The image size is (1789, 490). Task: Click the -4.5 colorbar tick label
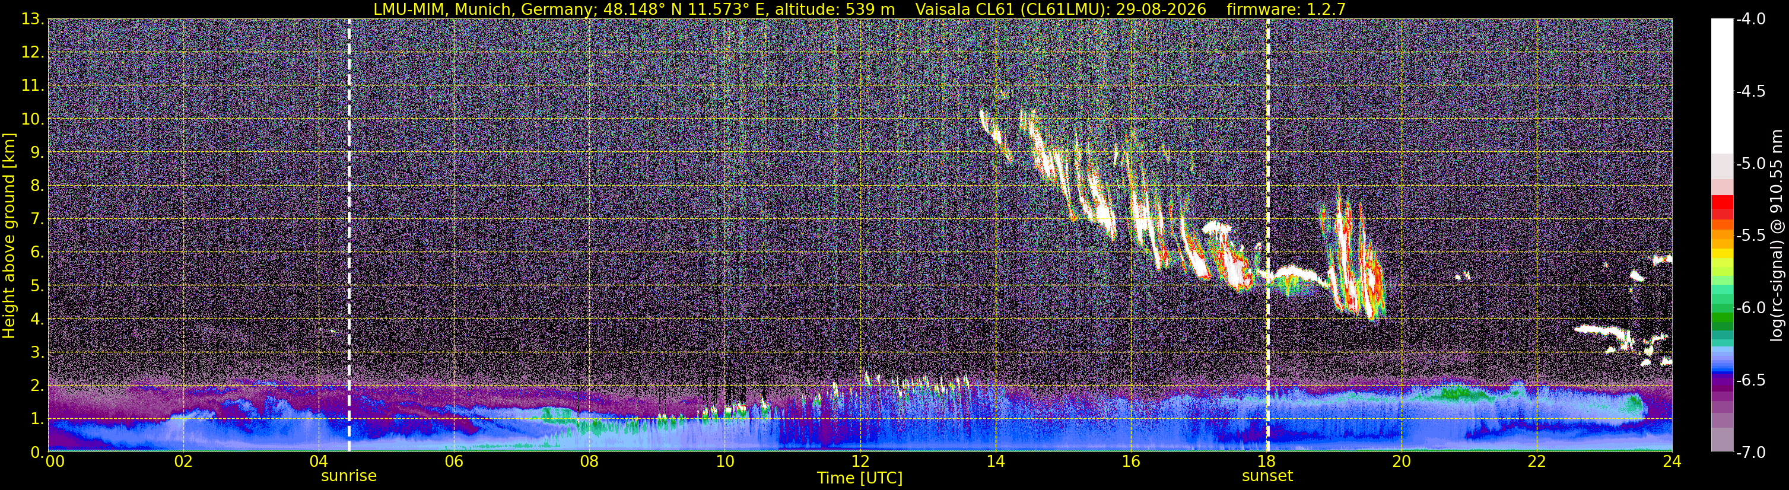[x=1750, y=91]
